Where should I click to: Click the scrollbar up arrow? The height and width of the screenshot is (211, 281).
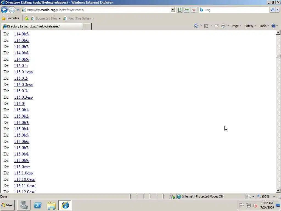278,32
